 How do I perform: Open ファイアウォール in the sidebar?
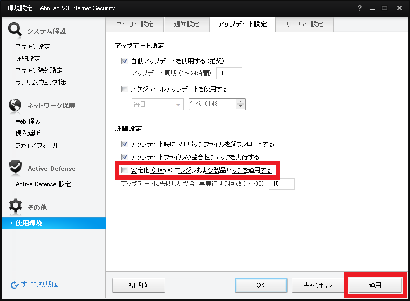(x=37, y=145)
